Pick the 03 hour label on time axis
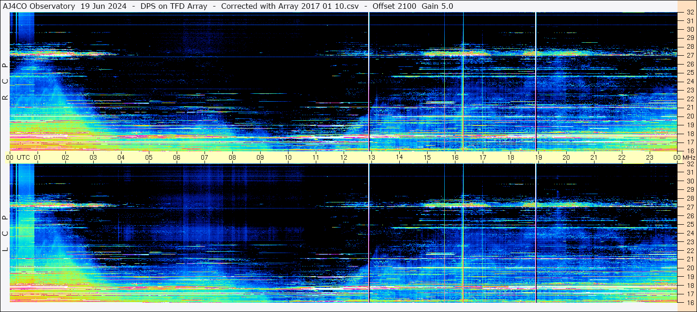The image size is (697, 312). [x=93, y=157]
